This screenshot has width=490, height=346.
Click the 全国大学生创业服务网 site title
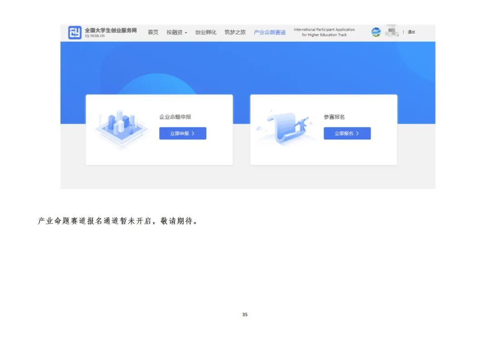coord(110,30)
